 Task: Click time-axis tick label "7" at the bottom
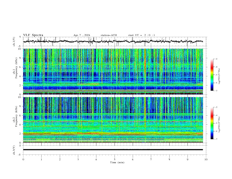point(151,159)
